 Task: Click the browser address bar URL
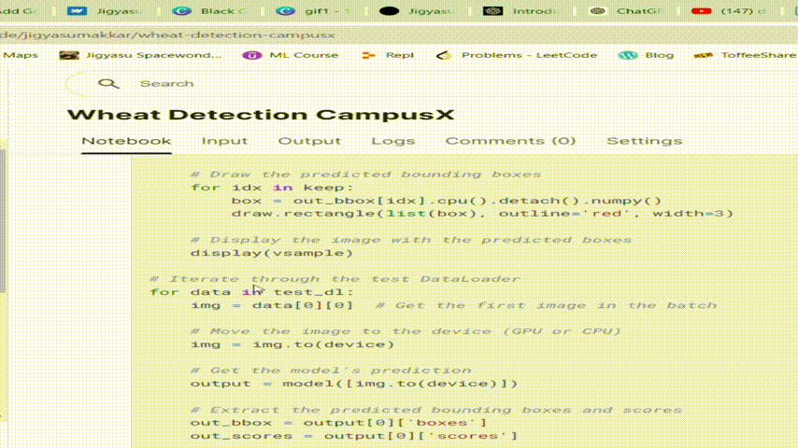[167, 35]
